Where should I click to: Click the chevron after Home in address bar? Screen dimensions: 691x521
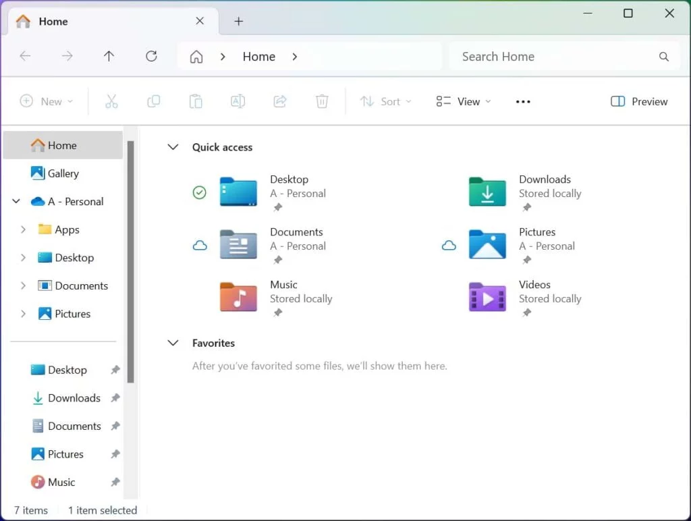coord(295,57)
